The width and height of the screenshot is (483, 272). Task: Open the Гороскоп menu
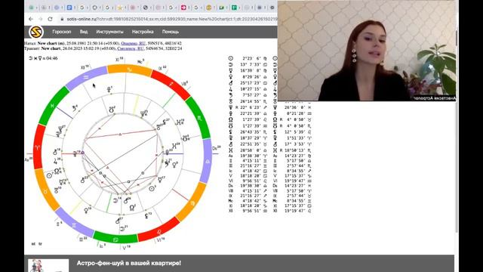pyautogui.click(x=62, y=32)
